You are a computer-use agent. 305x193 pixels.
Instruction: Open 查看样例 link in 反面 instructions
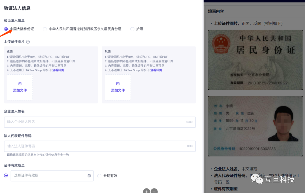[x=156, y=70]
